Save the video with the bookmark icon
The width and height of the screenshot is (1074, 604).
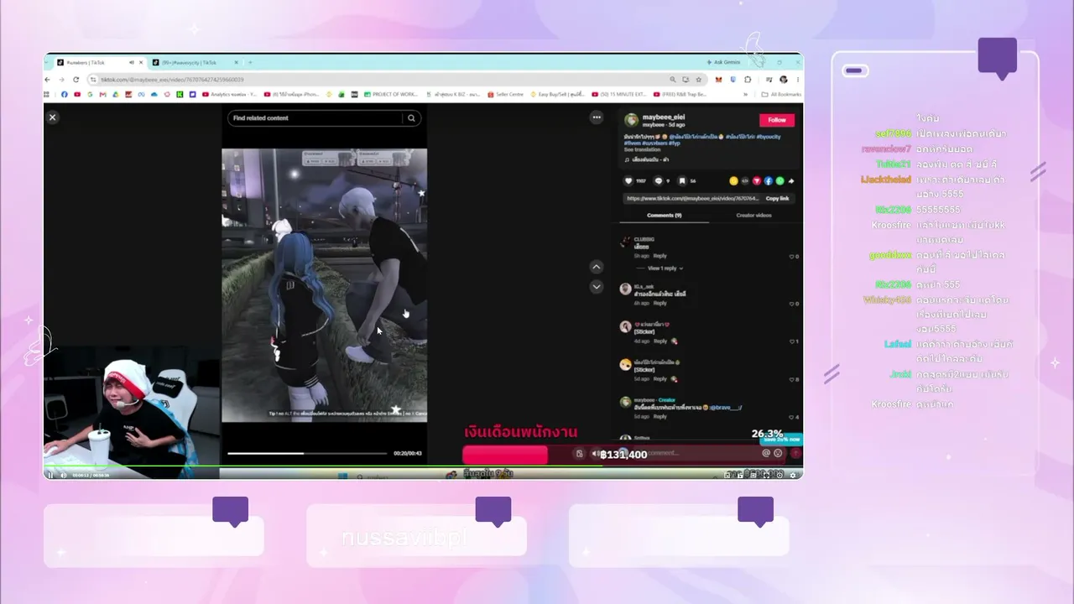pos(682,181)
